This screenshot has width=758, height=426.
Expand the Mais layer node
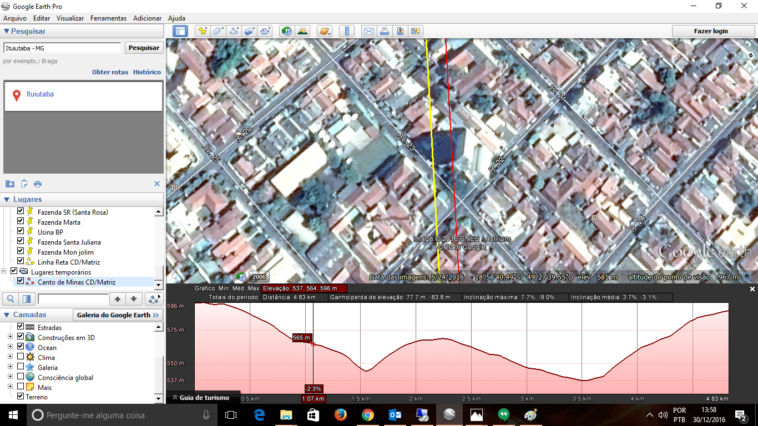click(10, 387)
